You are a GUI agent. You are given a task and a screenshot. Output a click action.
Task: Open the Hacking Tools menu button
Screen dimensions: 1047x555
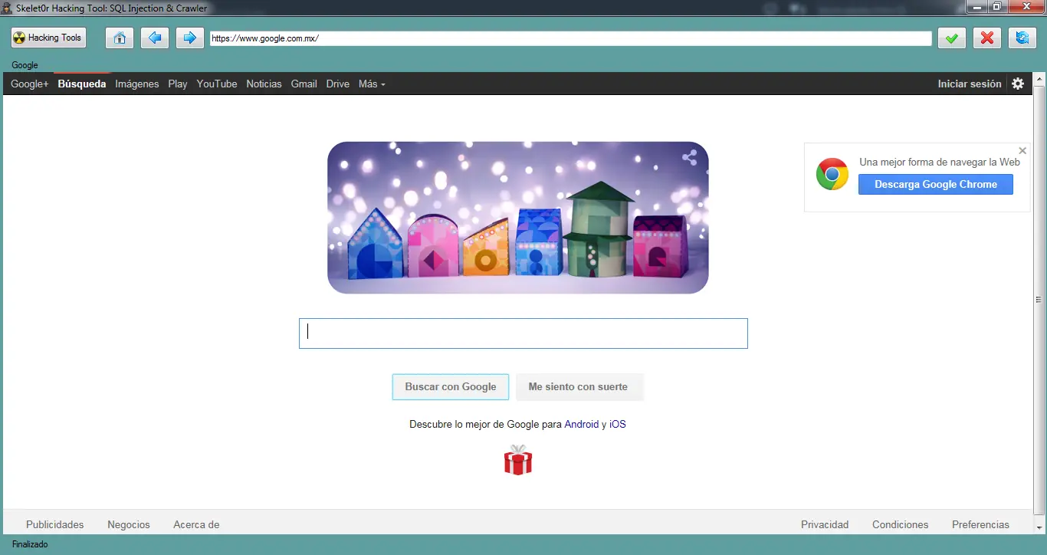point(48,38)
